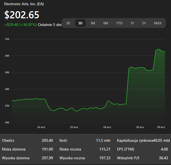171x165 pixels.
Task: Click the 29 wrz date label
Action: click(161, 127)
